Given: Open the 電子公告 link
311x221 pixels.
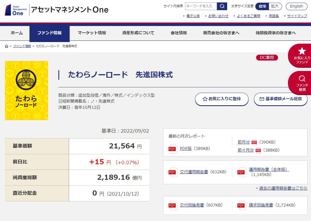Looking at the screenshot, I should click(x=193, y=16).
